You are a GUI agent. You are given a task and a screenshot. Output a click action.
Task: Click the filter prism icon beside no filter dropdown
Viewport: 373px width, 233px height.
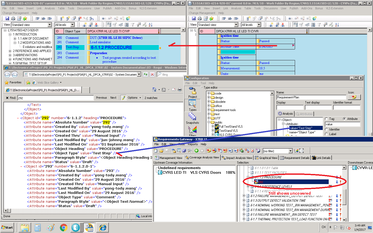296,151
